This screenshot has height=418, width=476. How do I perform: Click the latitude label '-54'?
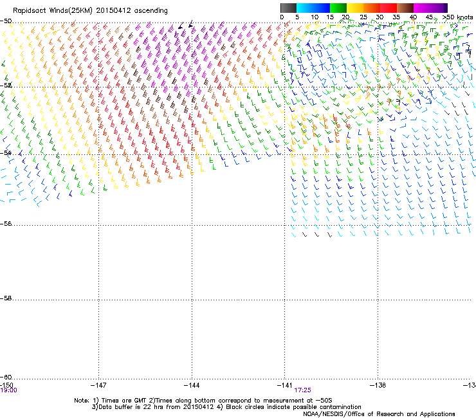pos(6,152)
